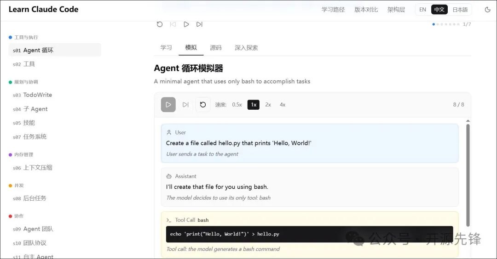Open 架构层 in top navigation
497x259 pixels.
(x=396, y=10)
